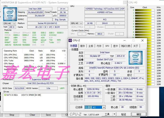Open the GPU #0 selector dropdown
The height and width of the screenshot is (118, 164).
76,23
